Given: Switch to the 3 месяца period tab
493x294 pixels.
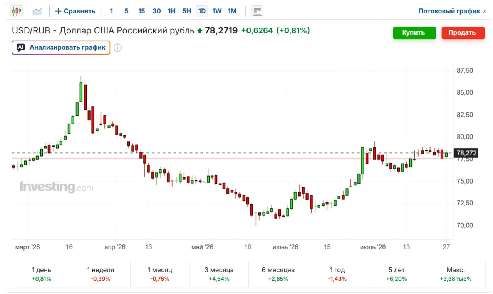Looking at the screenshot, I should [x=219, y=274].
